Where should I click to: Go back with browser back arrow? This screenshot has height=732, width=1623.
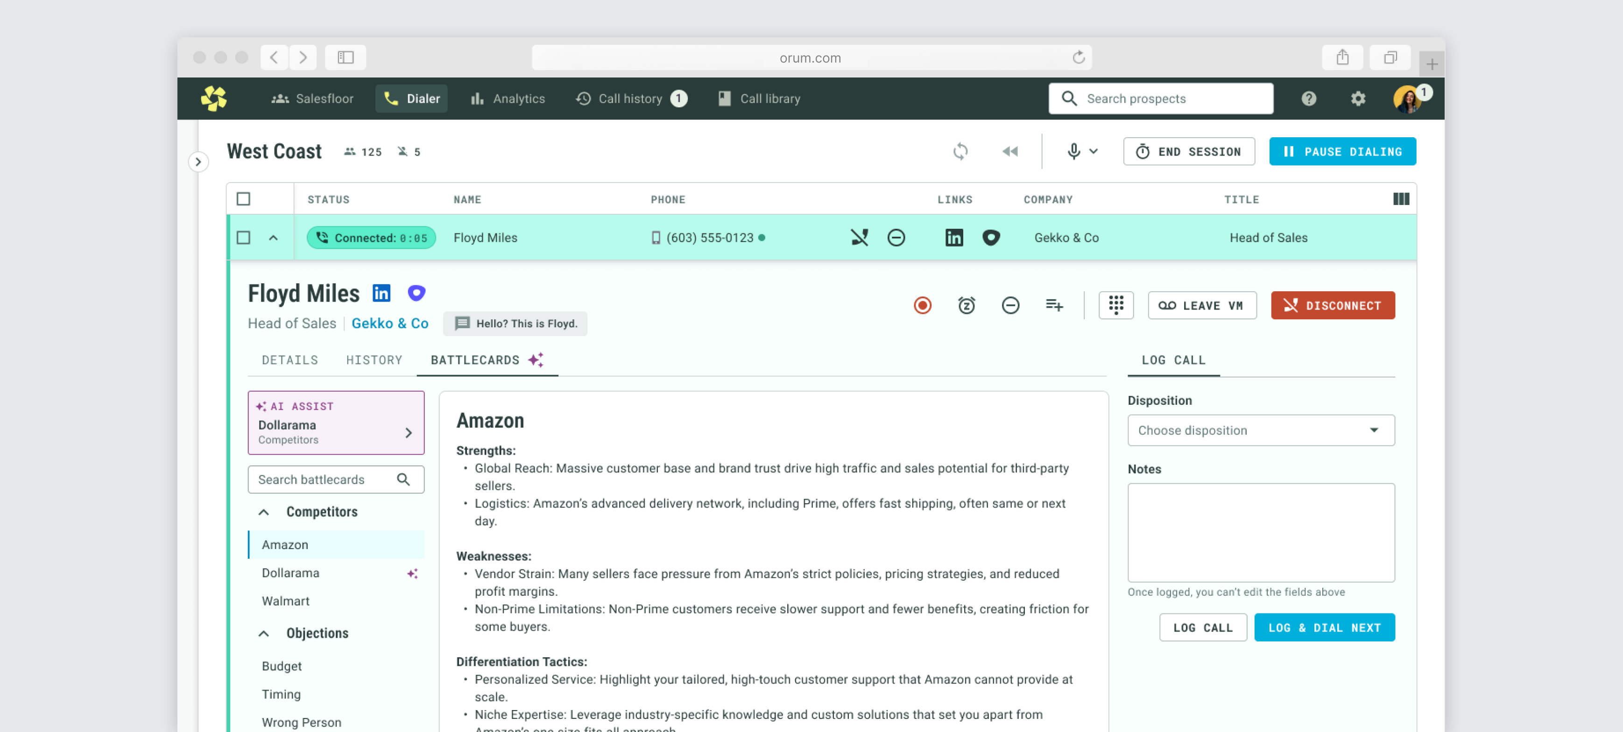click(x=274, y=57)
